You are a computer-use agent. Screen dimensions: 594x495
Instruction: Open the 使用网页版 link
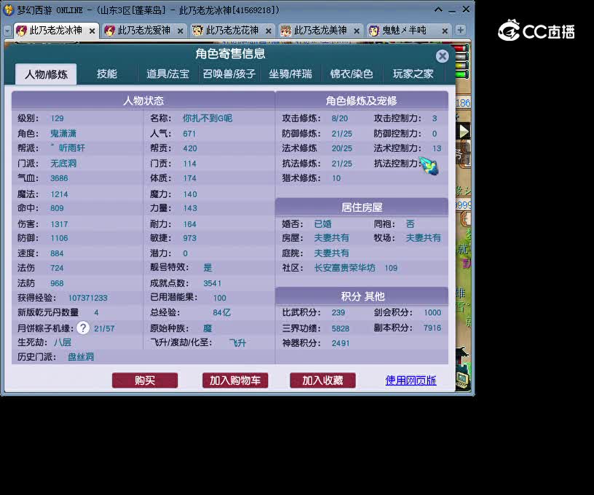coord(411,381)
